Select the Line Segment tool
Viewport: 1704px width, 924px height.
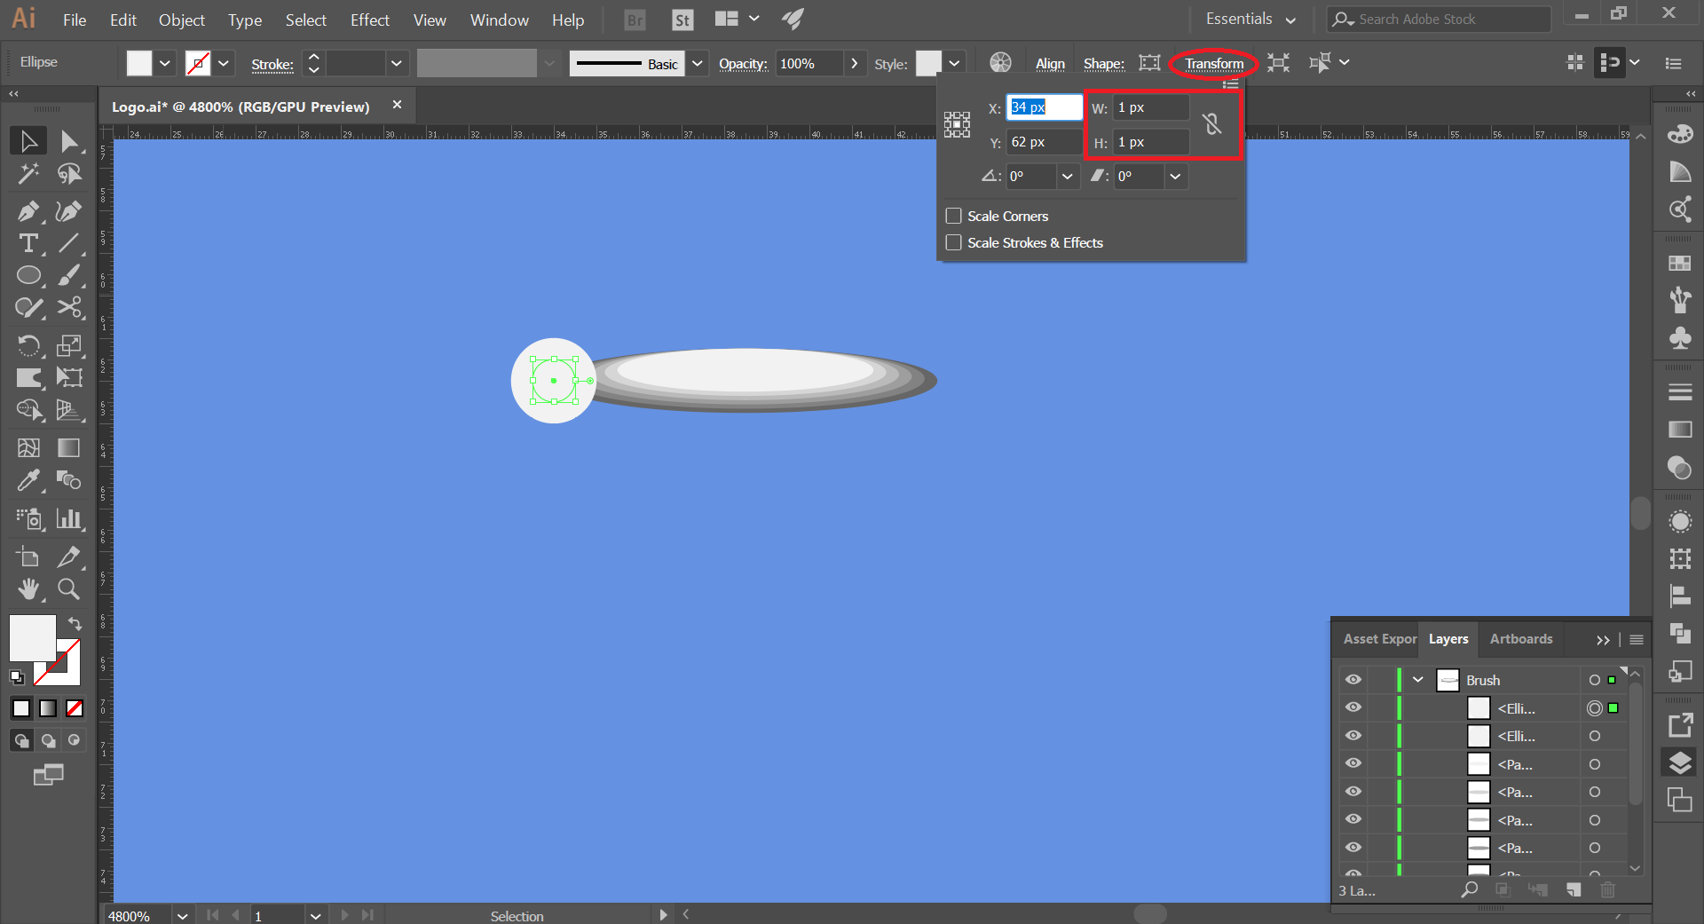[68, 242]
